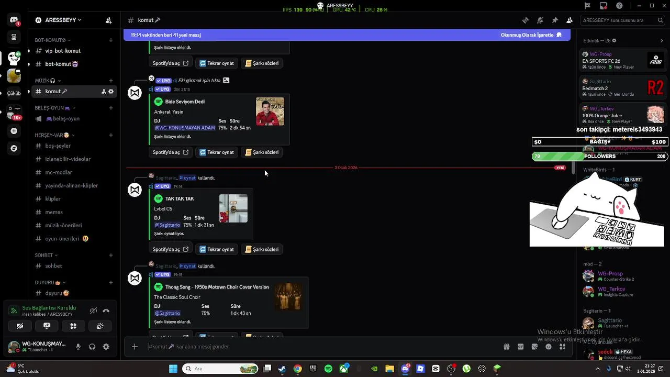The image size is (670, 377).
Task: Click @WG-KONUŞMAYAN ADAM mention
Action: (185, 128)
